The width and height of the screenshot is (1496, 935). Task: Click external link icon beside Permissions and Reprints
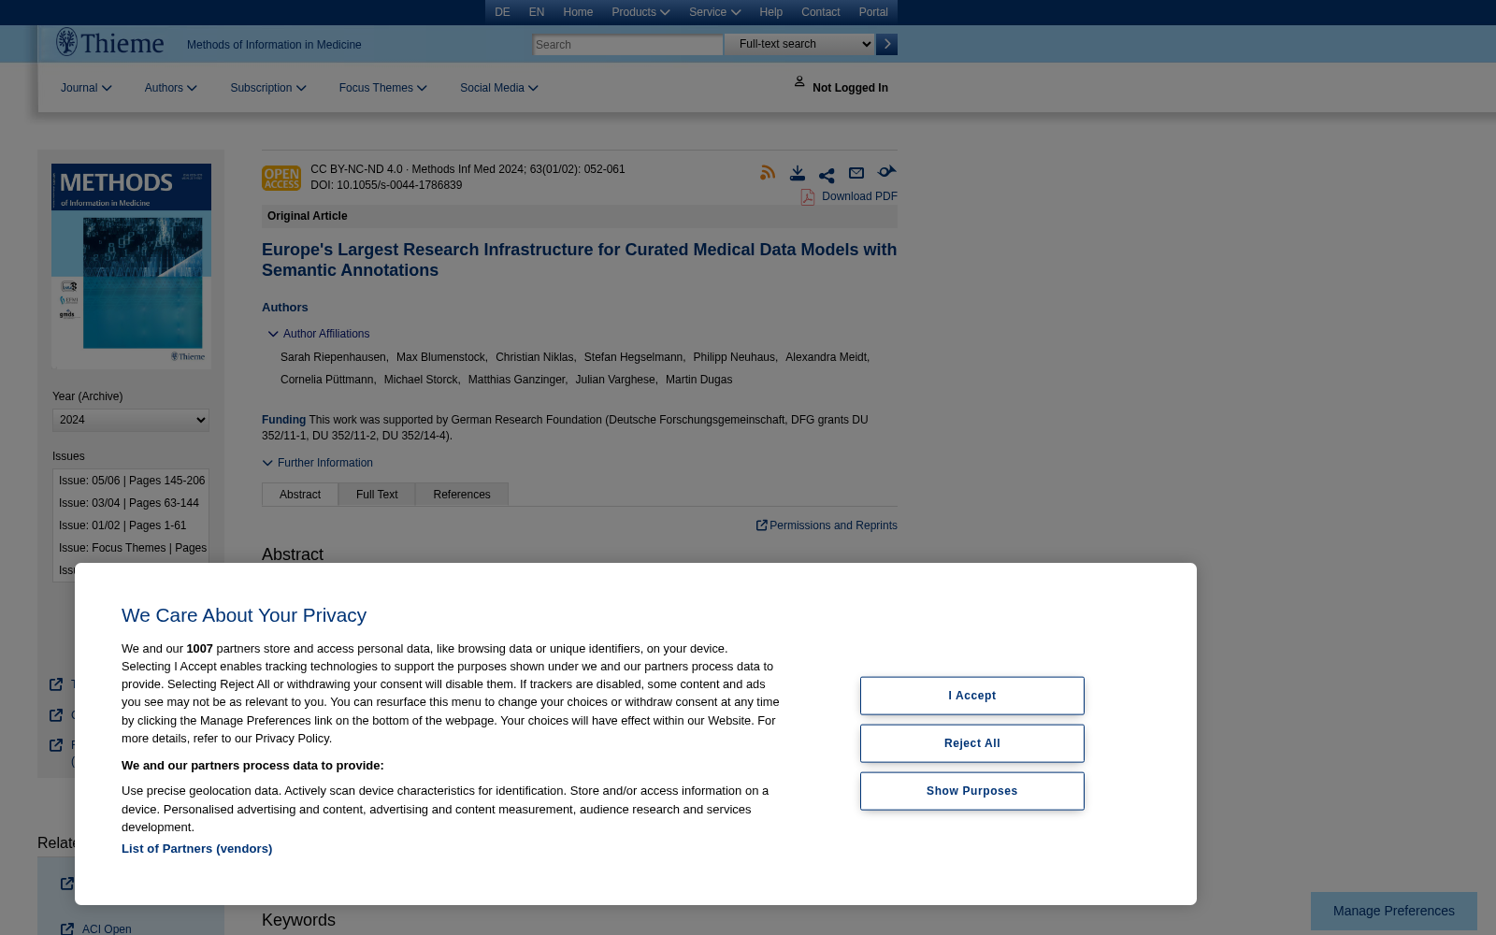pyautogui.click(x=762, y=525)
